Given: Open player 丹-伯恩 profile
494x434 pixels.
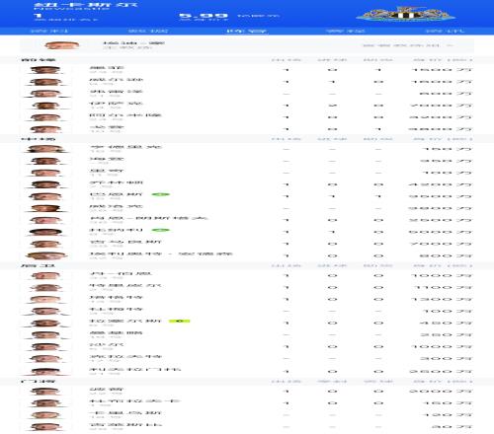Looking at the screenshot, I should click(x=121, y=273).
